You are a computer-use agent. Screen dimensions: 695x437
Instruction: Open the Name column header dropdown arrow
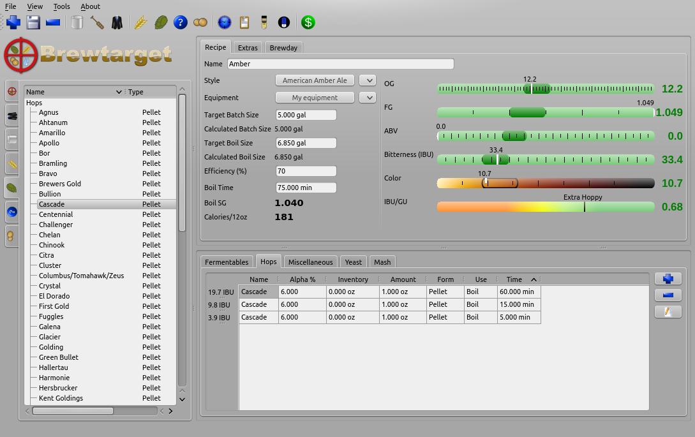pos(119,92)
